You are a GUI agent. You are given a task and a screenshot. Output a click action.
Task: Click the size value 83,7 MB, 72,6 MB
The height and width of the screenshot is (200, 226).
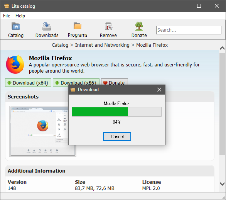pos(94,188)
